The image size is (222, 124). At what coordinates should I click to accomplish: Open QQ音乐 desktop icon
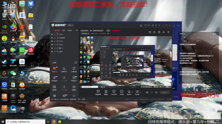(4, 39)
